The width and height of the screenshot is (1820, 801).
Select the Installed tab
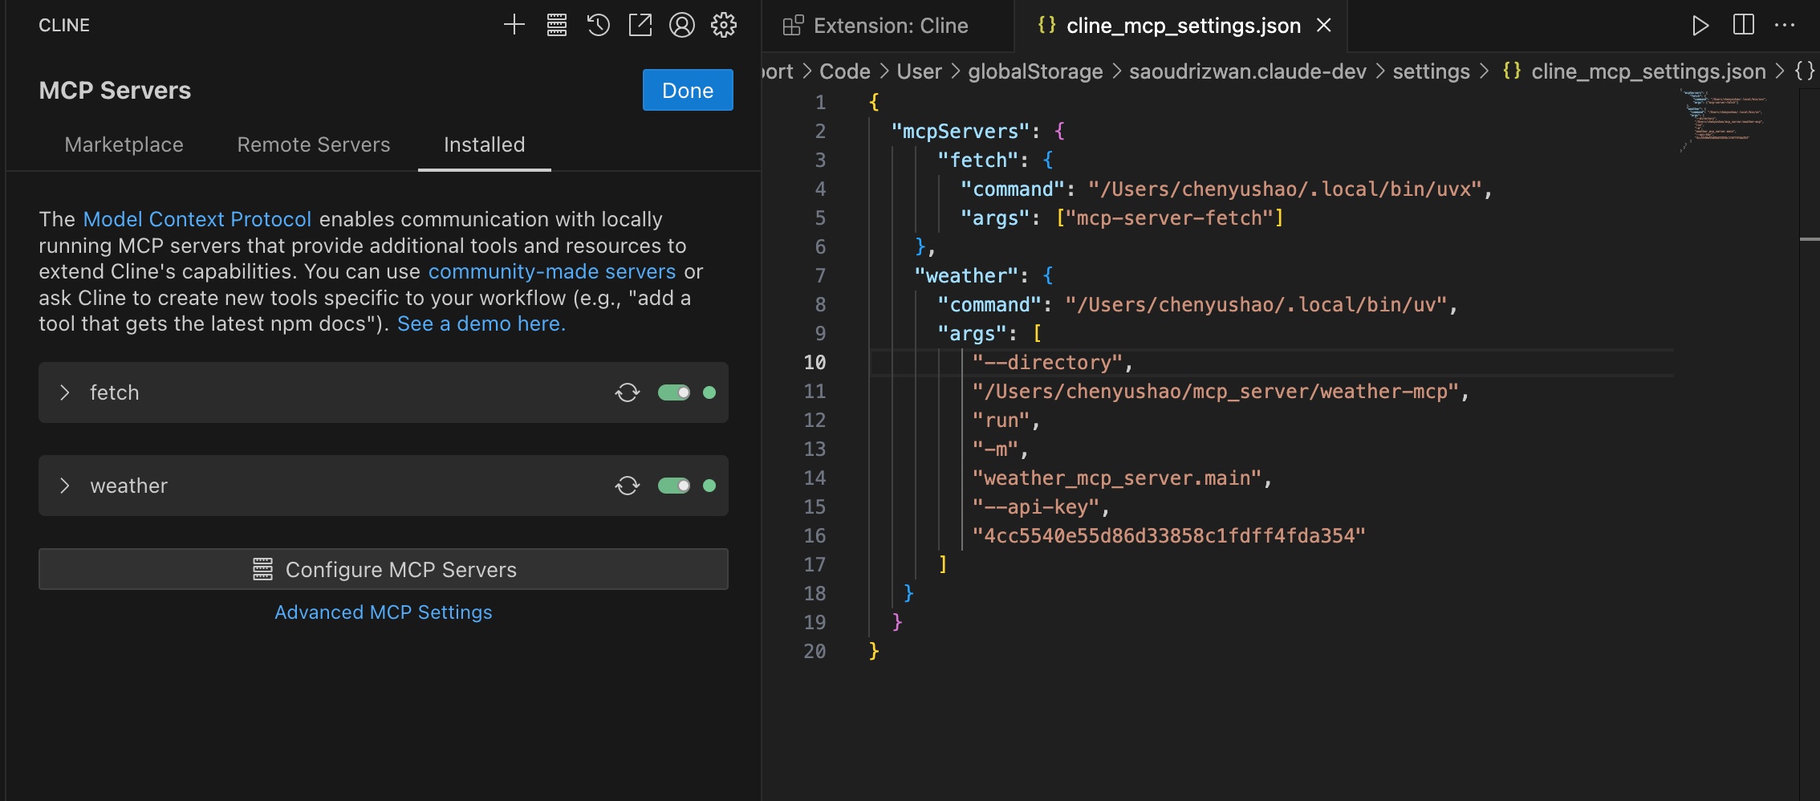(485, 144)
